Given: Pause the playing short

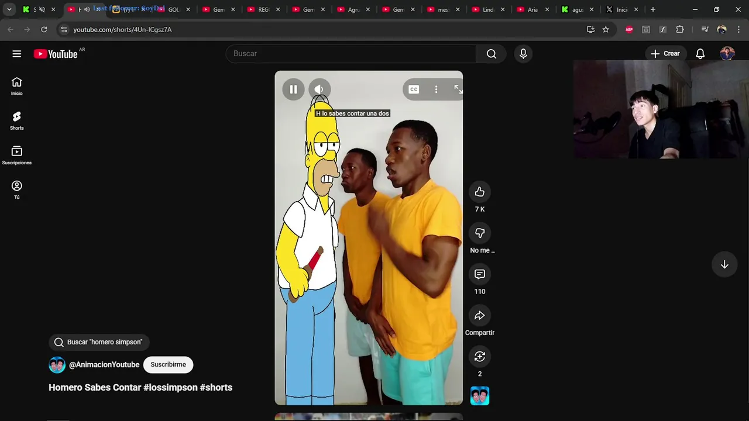Looking at the screenshot, I should coord(293,89).
